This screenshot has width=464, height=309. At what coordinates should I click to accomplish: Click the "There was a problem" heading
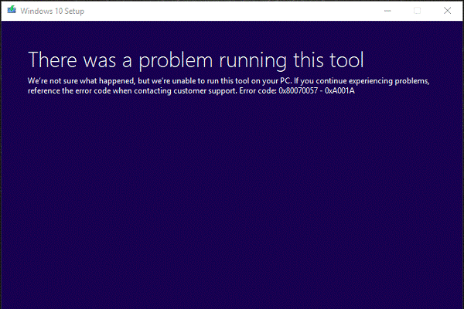[x=124, y=59]
